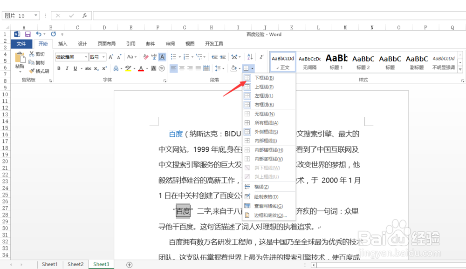Toggle Italic formatting
Screen dimensions: 466x269
point(67,68)
